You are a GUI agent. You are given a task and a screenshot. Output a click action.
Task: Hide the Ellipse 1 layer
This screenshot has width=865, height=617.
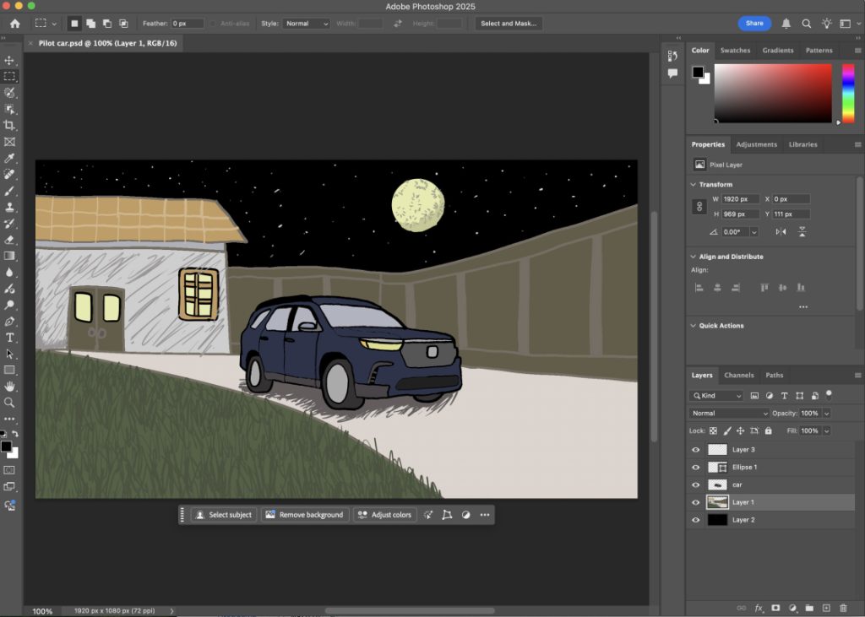coord(696,468)
